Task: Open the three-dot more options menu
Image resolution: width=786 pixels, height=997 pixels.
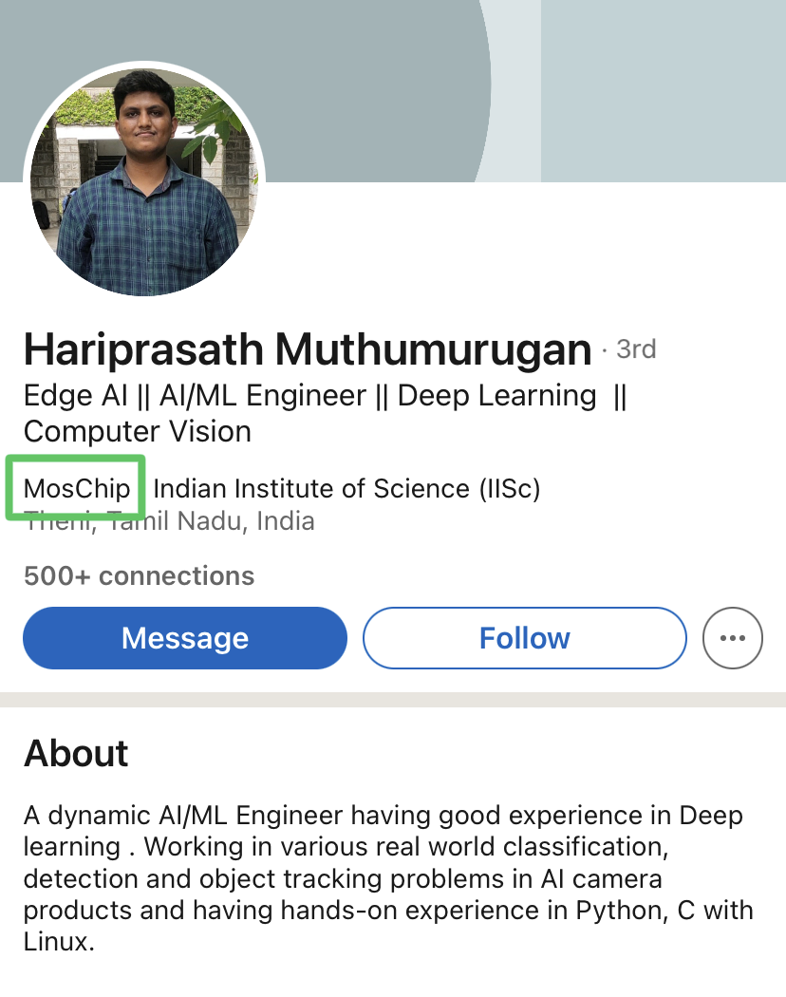Action: tap(732, 638)
